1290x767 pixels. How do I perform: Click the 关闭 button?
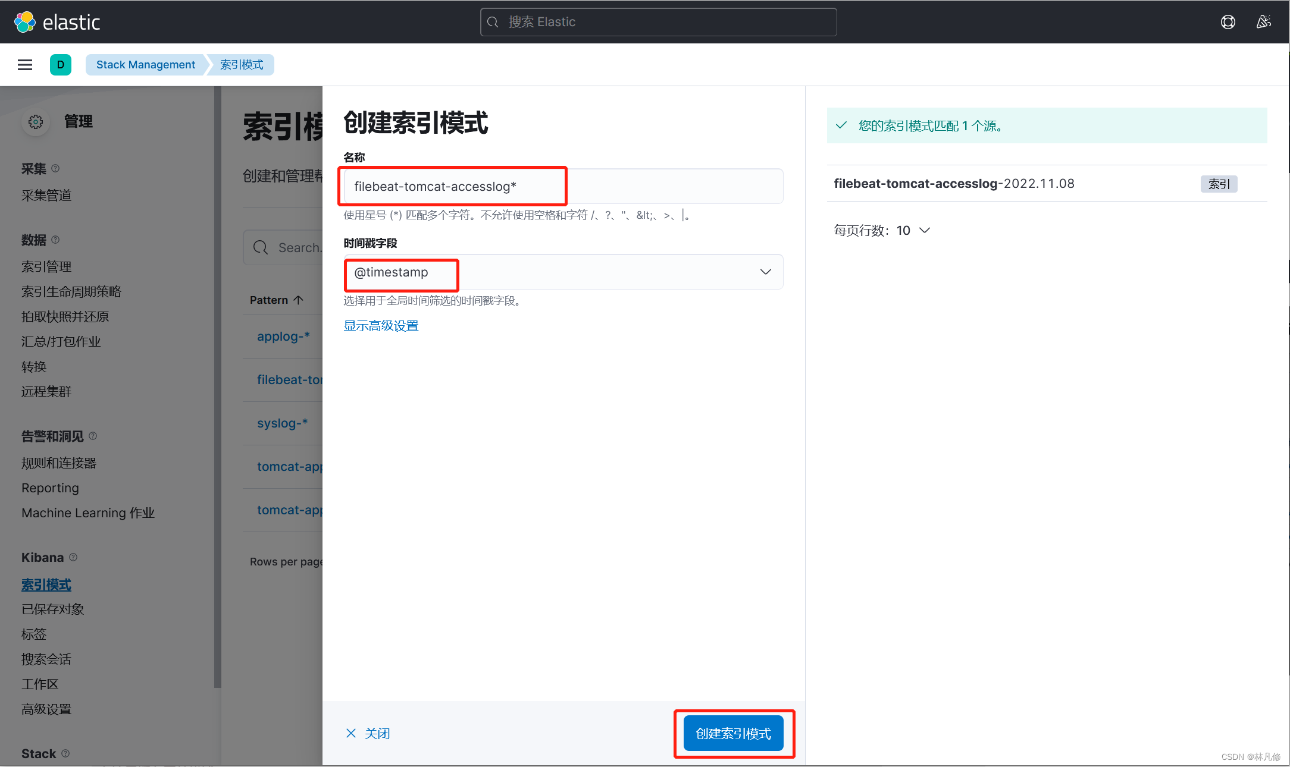click(368, 733)
